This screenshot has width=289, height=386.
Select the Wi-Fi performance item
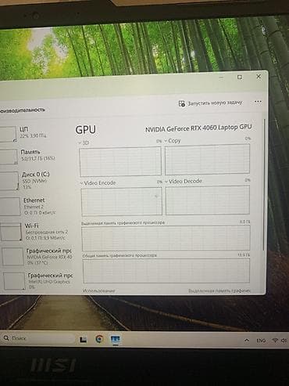pyautogui.click(x=37, y=232)
